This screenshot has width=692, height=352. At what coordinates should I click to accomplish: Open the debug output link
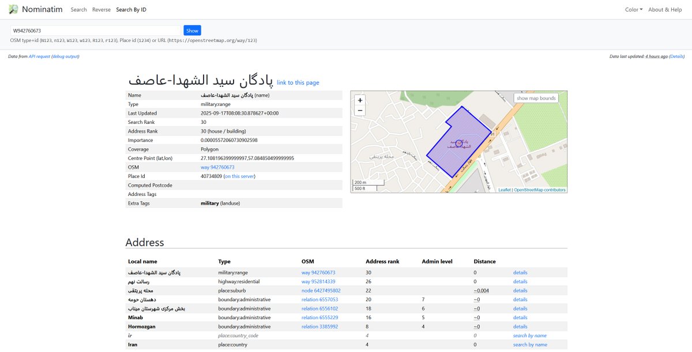(x=65, y=56)
